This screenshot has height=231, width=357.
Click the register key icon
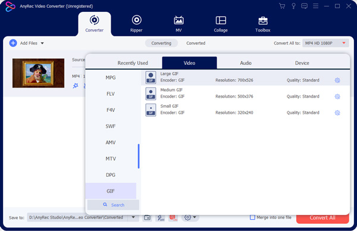pyautogui.click(x=293, y=6)
